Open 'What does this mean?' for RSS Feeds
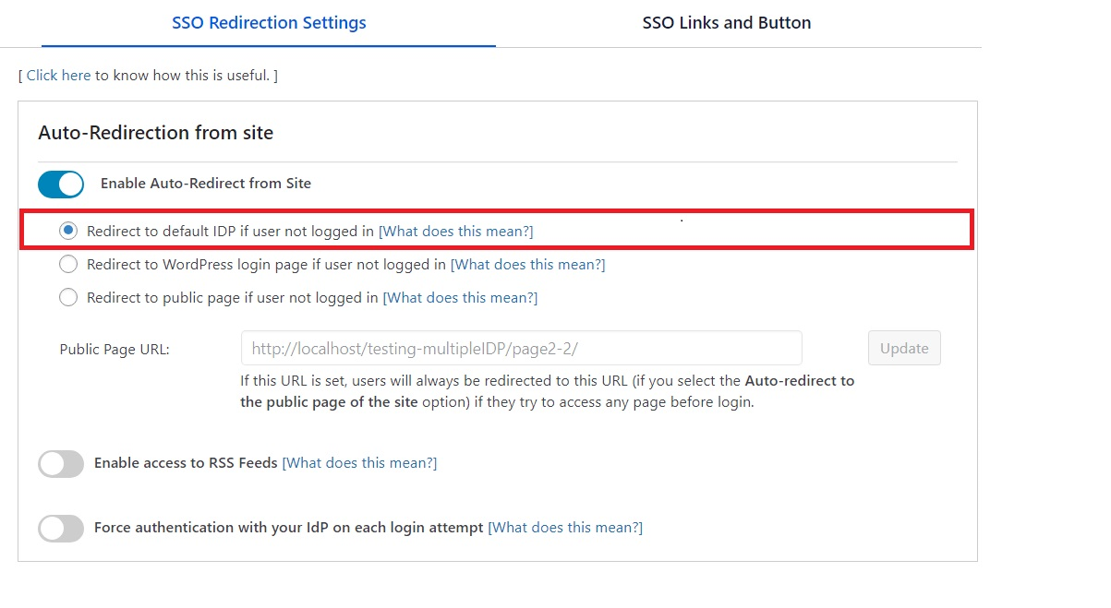The height and width of the screenshot is (608, 1111). [359, 463]
